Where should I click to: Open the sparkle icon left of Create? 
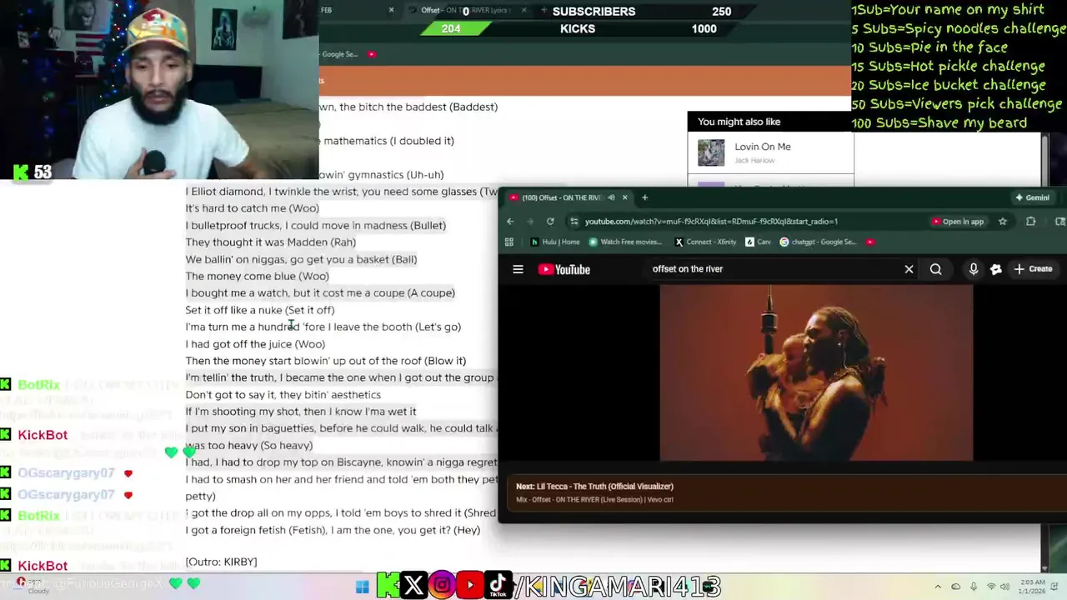point(995,269)
